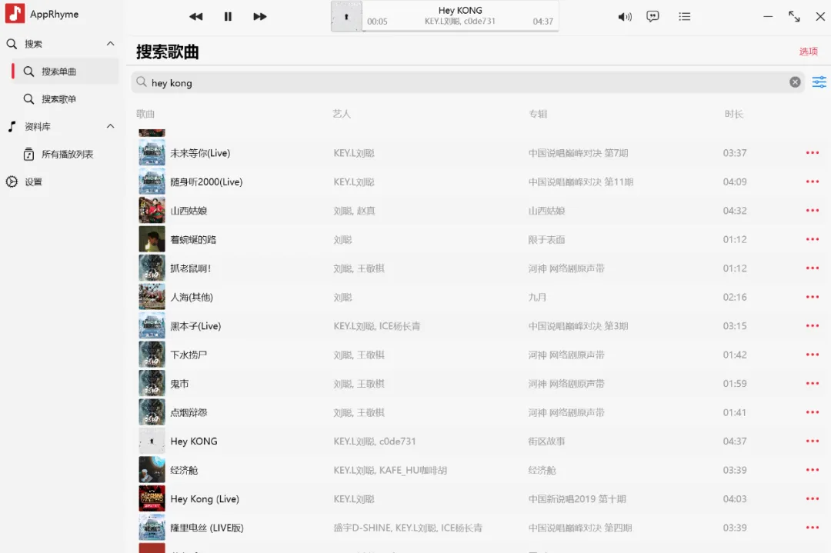Collapse the 搜索 sidebar section

coord(110,44)
